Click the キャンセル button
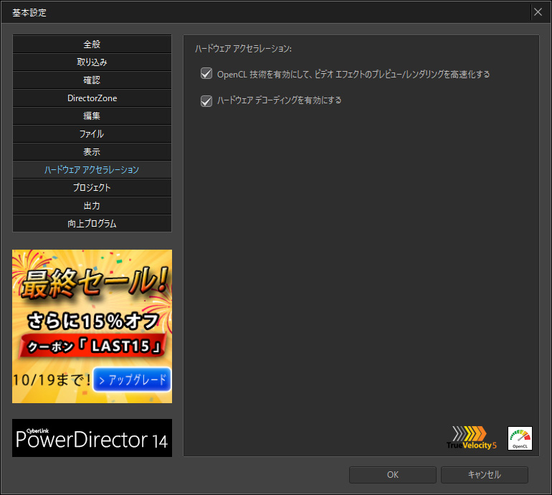Screen dimensions: 552x495 click(485, 475)
